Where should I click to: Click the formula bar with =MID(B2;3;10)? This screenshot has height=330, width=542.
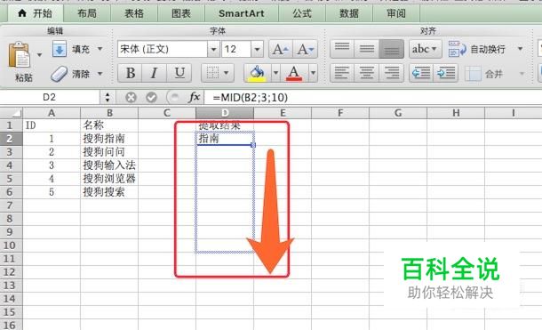pos(373,98)
